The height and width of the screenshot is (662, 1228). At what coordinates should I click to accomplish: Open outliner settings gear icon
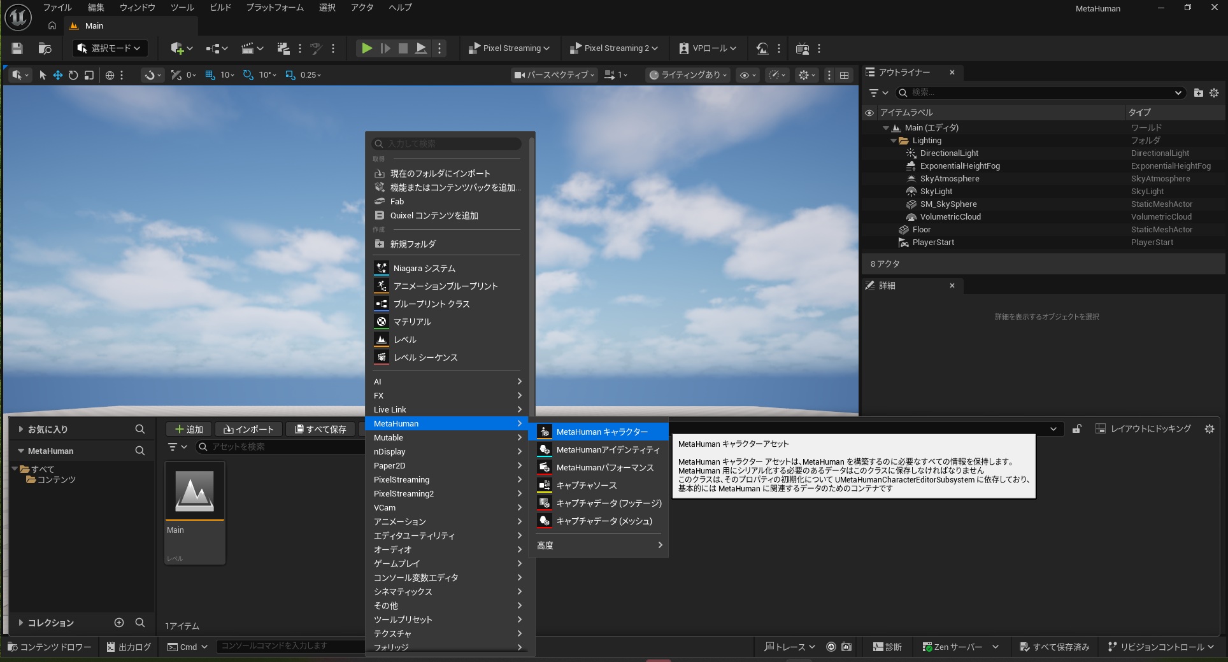tap(1214, 93)
